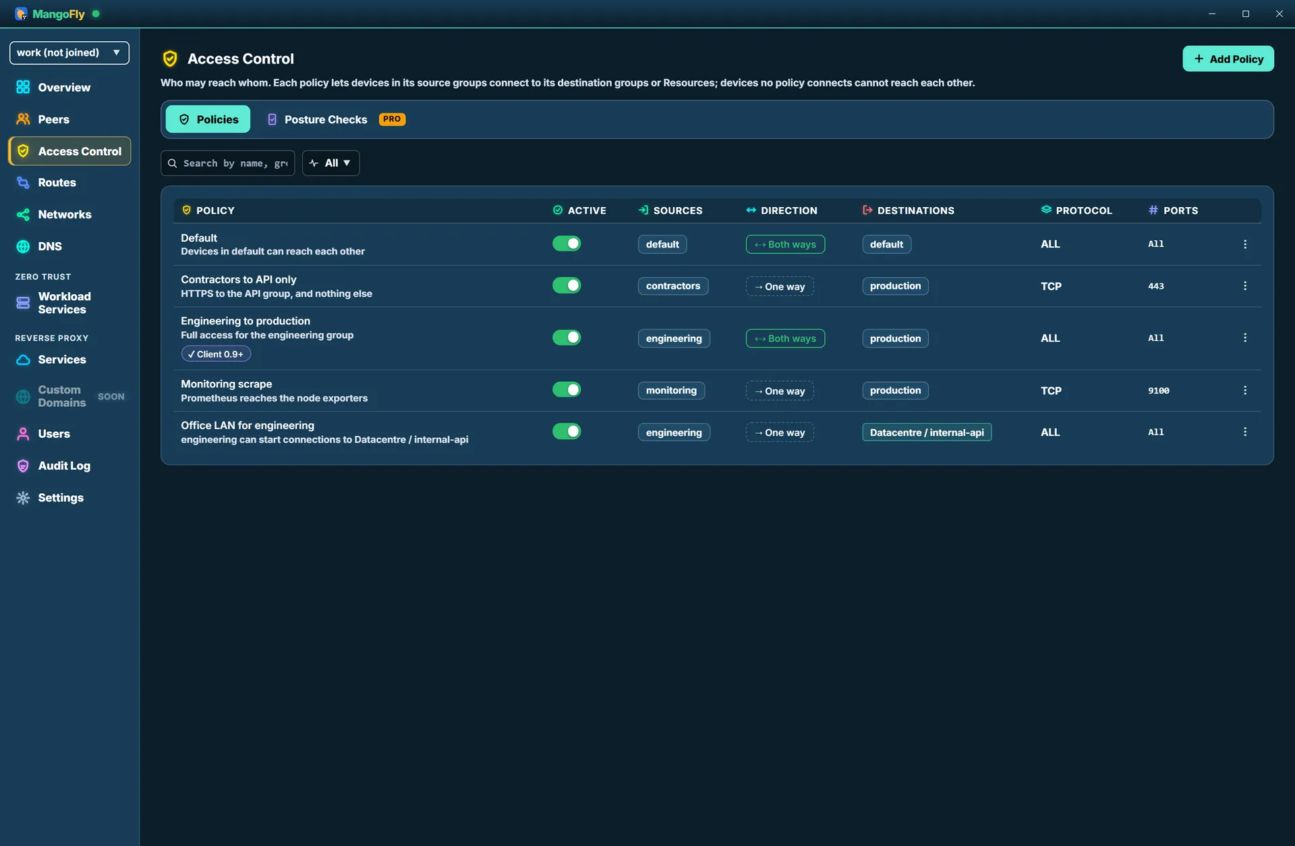Screen dimensions: 1295x846
Task: Click the SOON label beside Custom Domains
Action: point(111,397)
